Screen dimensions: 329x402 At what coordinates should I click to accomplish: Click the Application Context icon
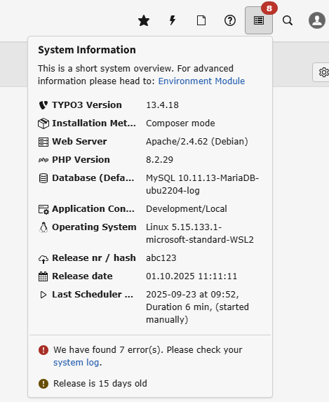[x=43, y=209]
